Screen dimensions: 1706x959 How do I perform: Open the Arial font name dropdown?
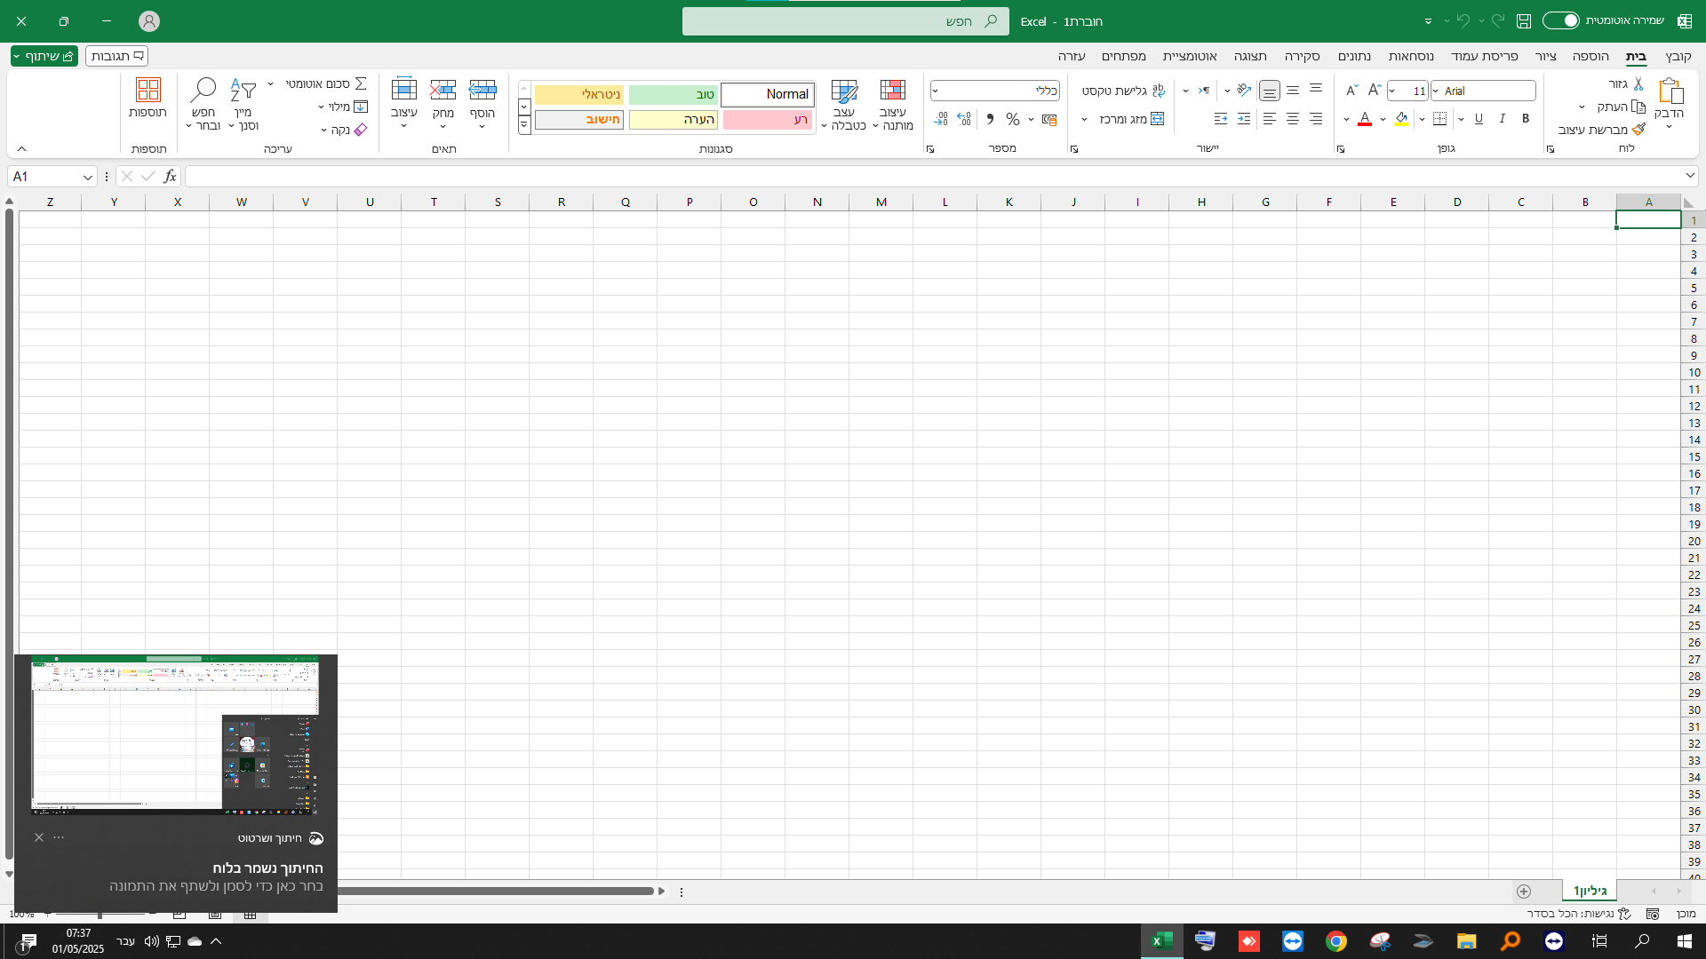click(1436, 91)
